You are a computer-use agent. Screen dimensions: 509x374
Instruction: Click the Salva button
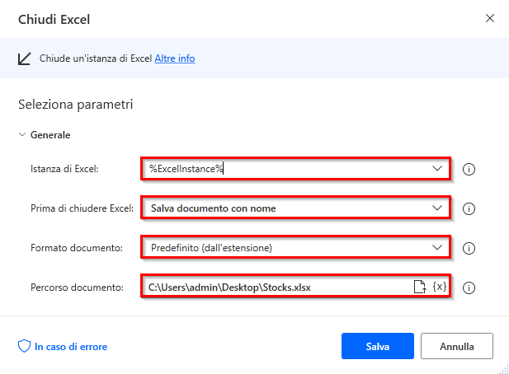click(x=378, y=346)
